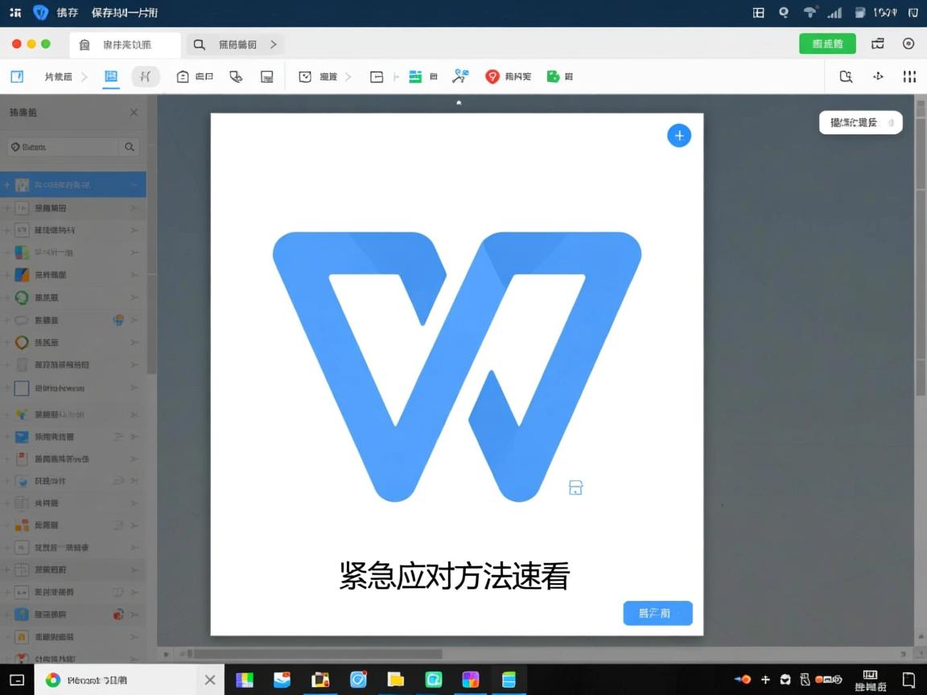Open the chevron beside the search tab in the title bar

274,44
